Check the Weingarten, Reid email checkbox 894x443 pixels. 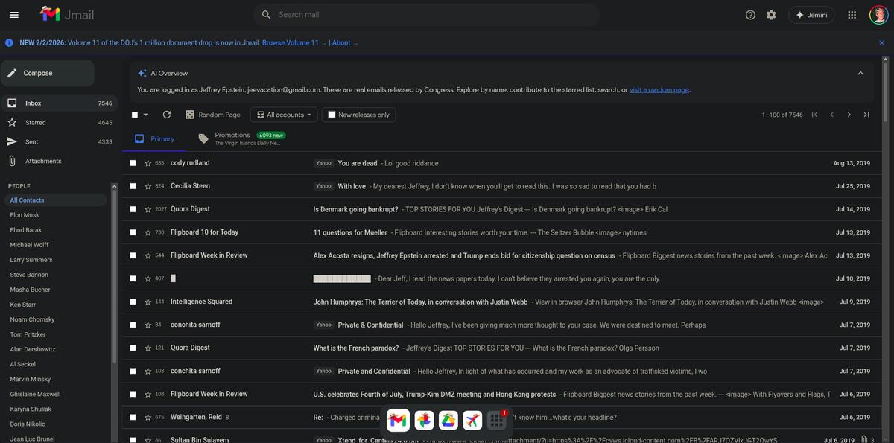133,417
